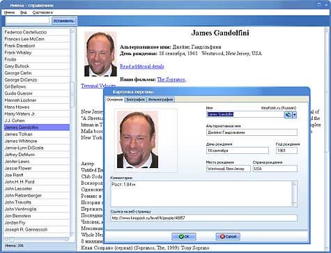331x253 pixels.
Task: Click the Ссылка на веб-страницу URL field
Action: point(204,218)
